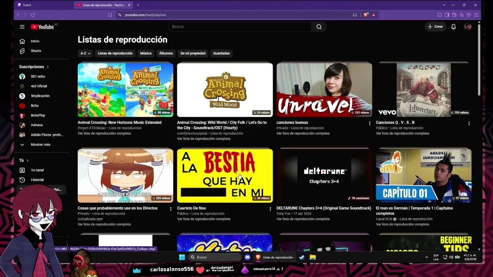Open the notifications bell
This screenshot has width=493, height=277.
pos(453,27)
